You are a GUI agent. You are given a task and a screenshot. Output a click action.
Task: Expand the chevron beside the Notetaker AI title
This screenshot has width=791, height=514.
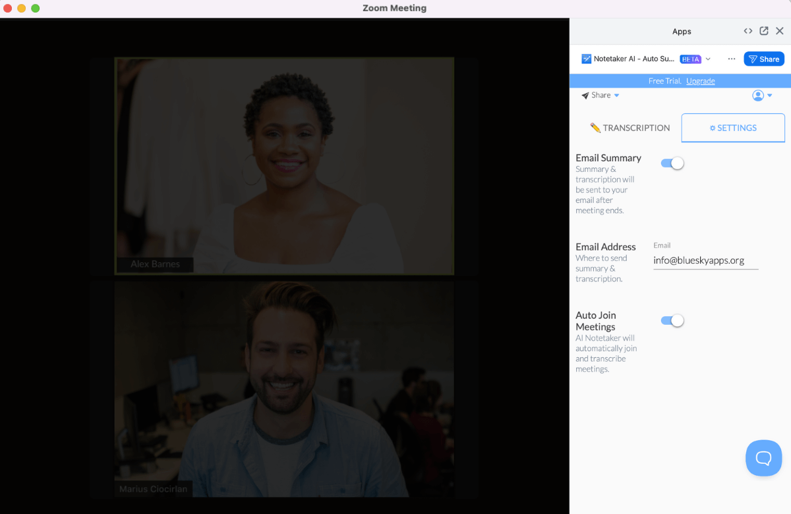click(708, 59)
